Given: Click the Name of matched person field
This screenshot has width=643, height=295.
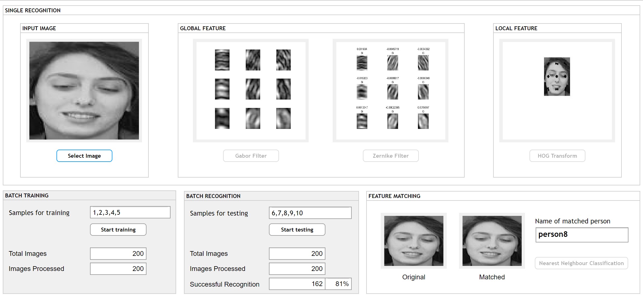Looking at the screenshot, I should pos(581,235).
